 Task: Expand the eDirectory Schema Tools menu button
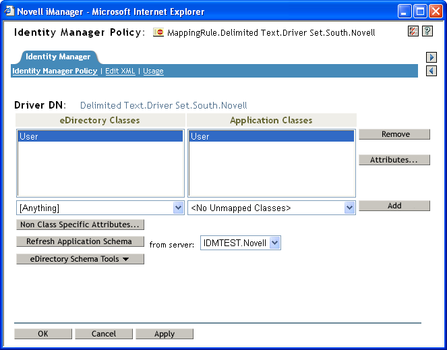point(80,259)
